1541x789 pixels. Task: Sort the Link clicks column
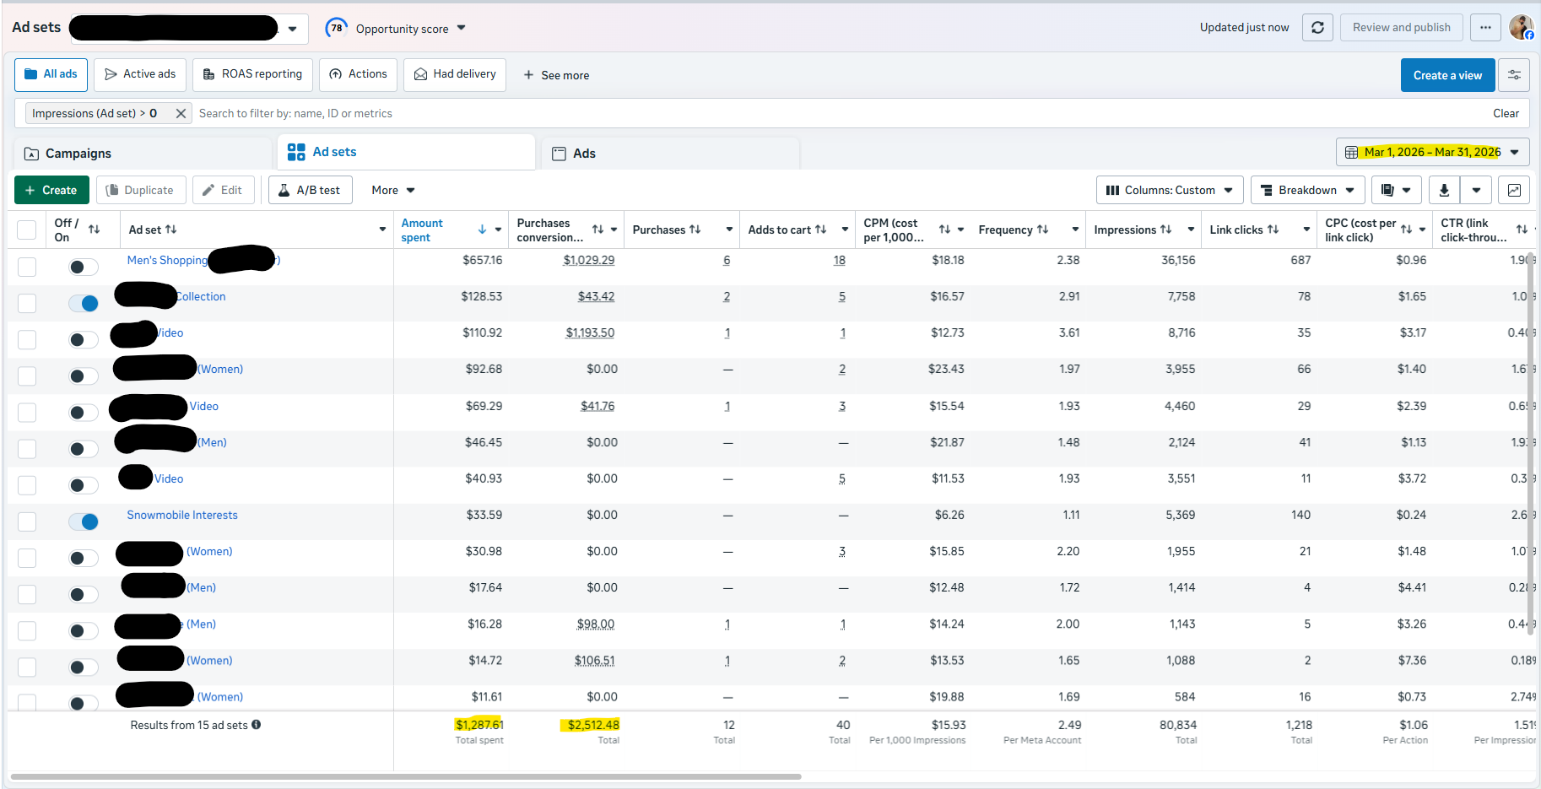pos(1273,230)
